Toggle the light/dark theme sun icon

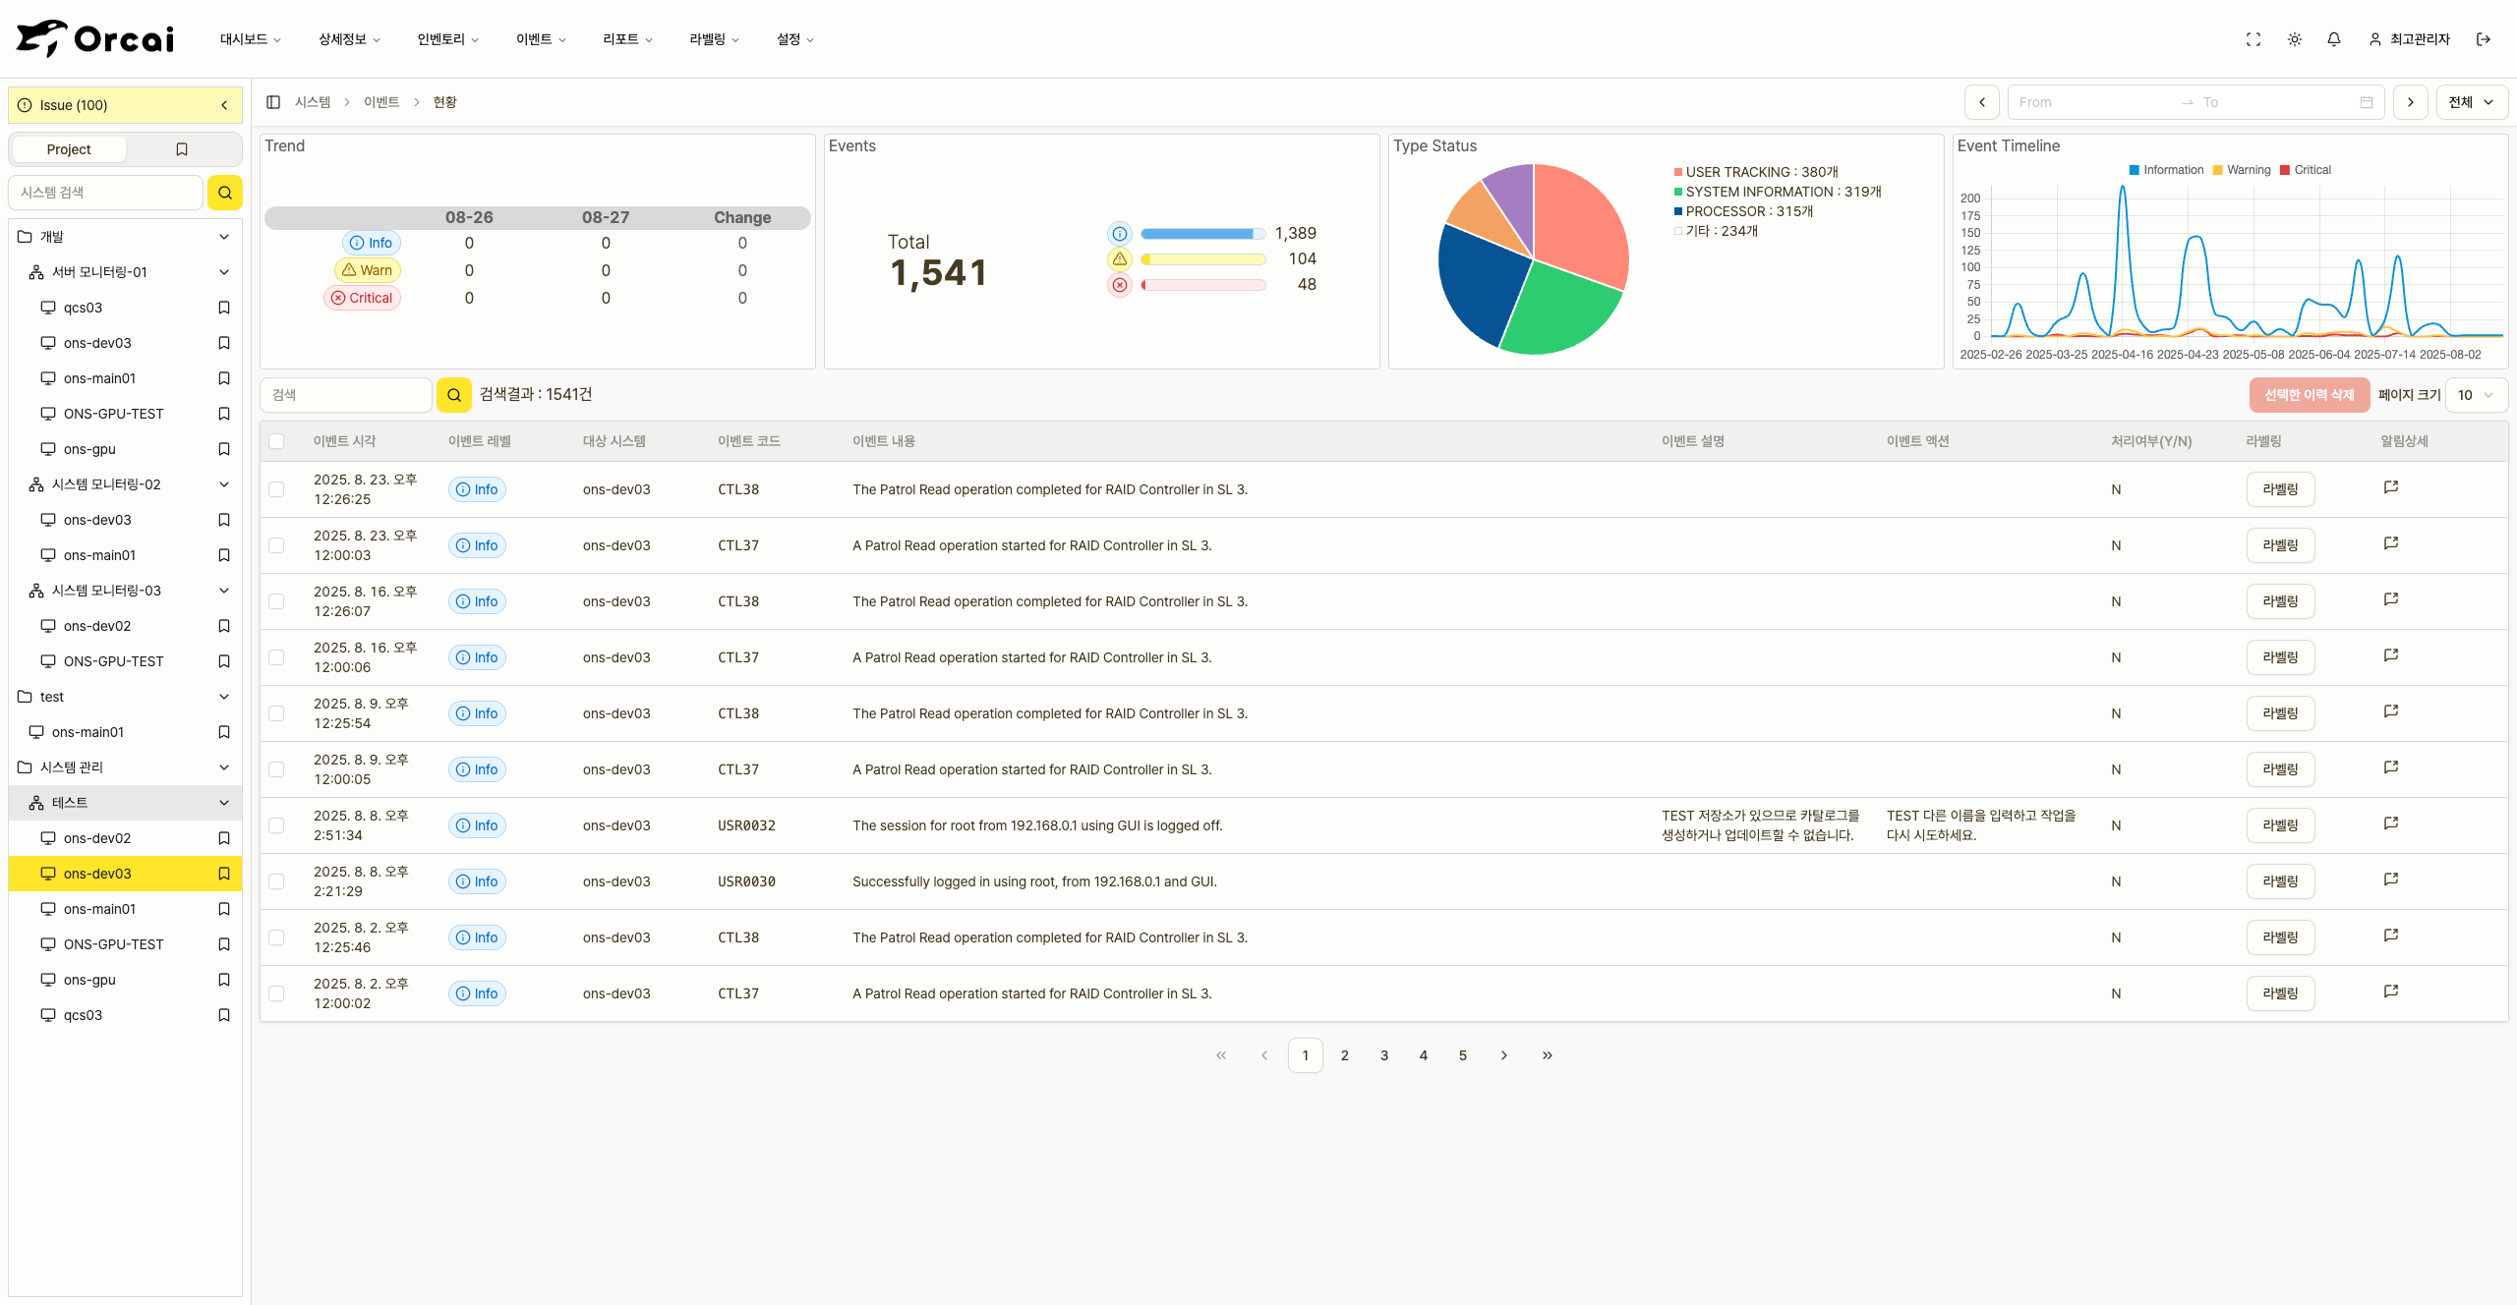point(2295,39)
